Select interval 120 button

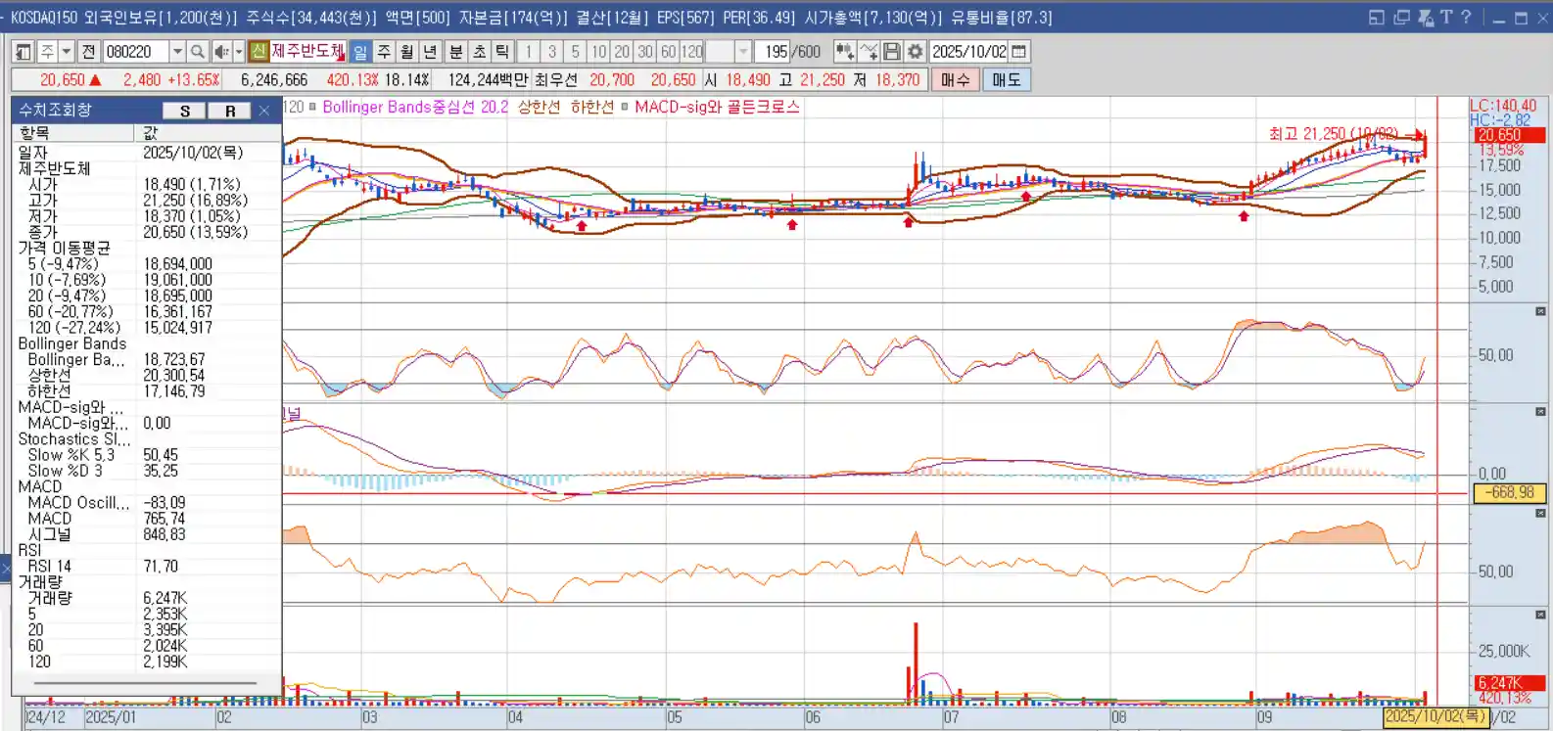692,51
